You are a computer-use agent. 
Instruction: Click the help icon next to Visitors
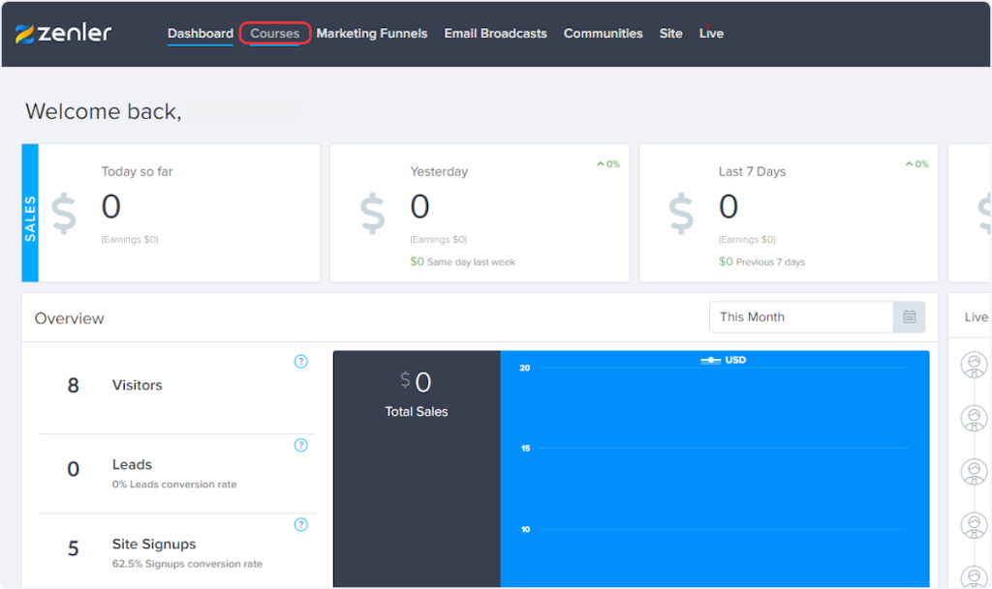click(300, 362)
